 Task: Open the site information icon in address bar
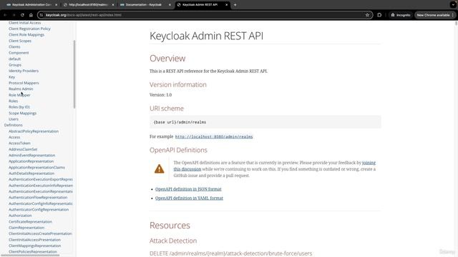(x=42, y=15)
